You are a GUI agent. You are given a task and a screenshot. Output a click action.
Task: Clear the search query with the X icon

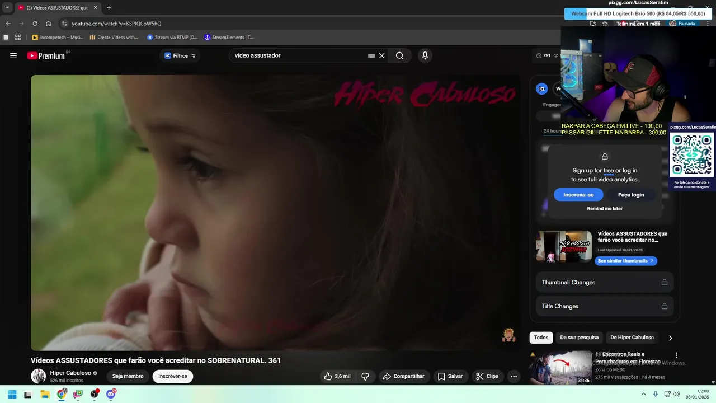pyautogui.click(x=382, y=55)
